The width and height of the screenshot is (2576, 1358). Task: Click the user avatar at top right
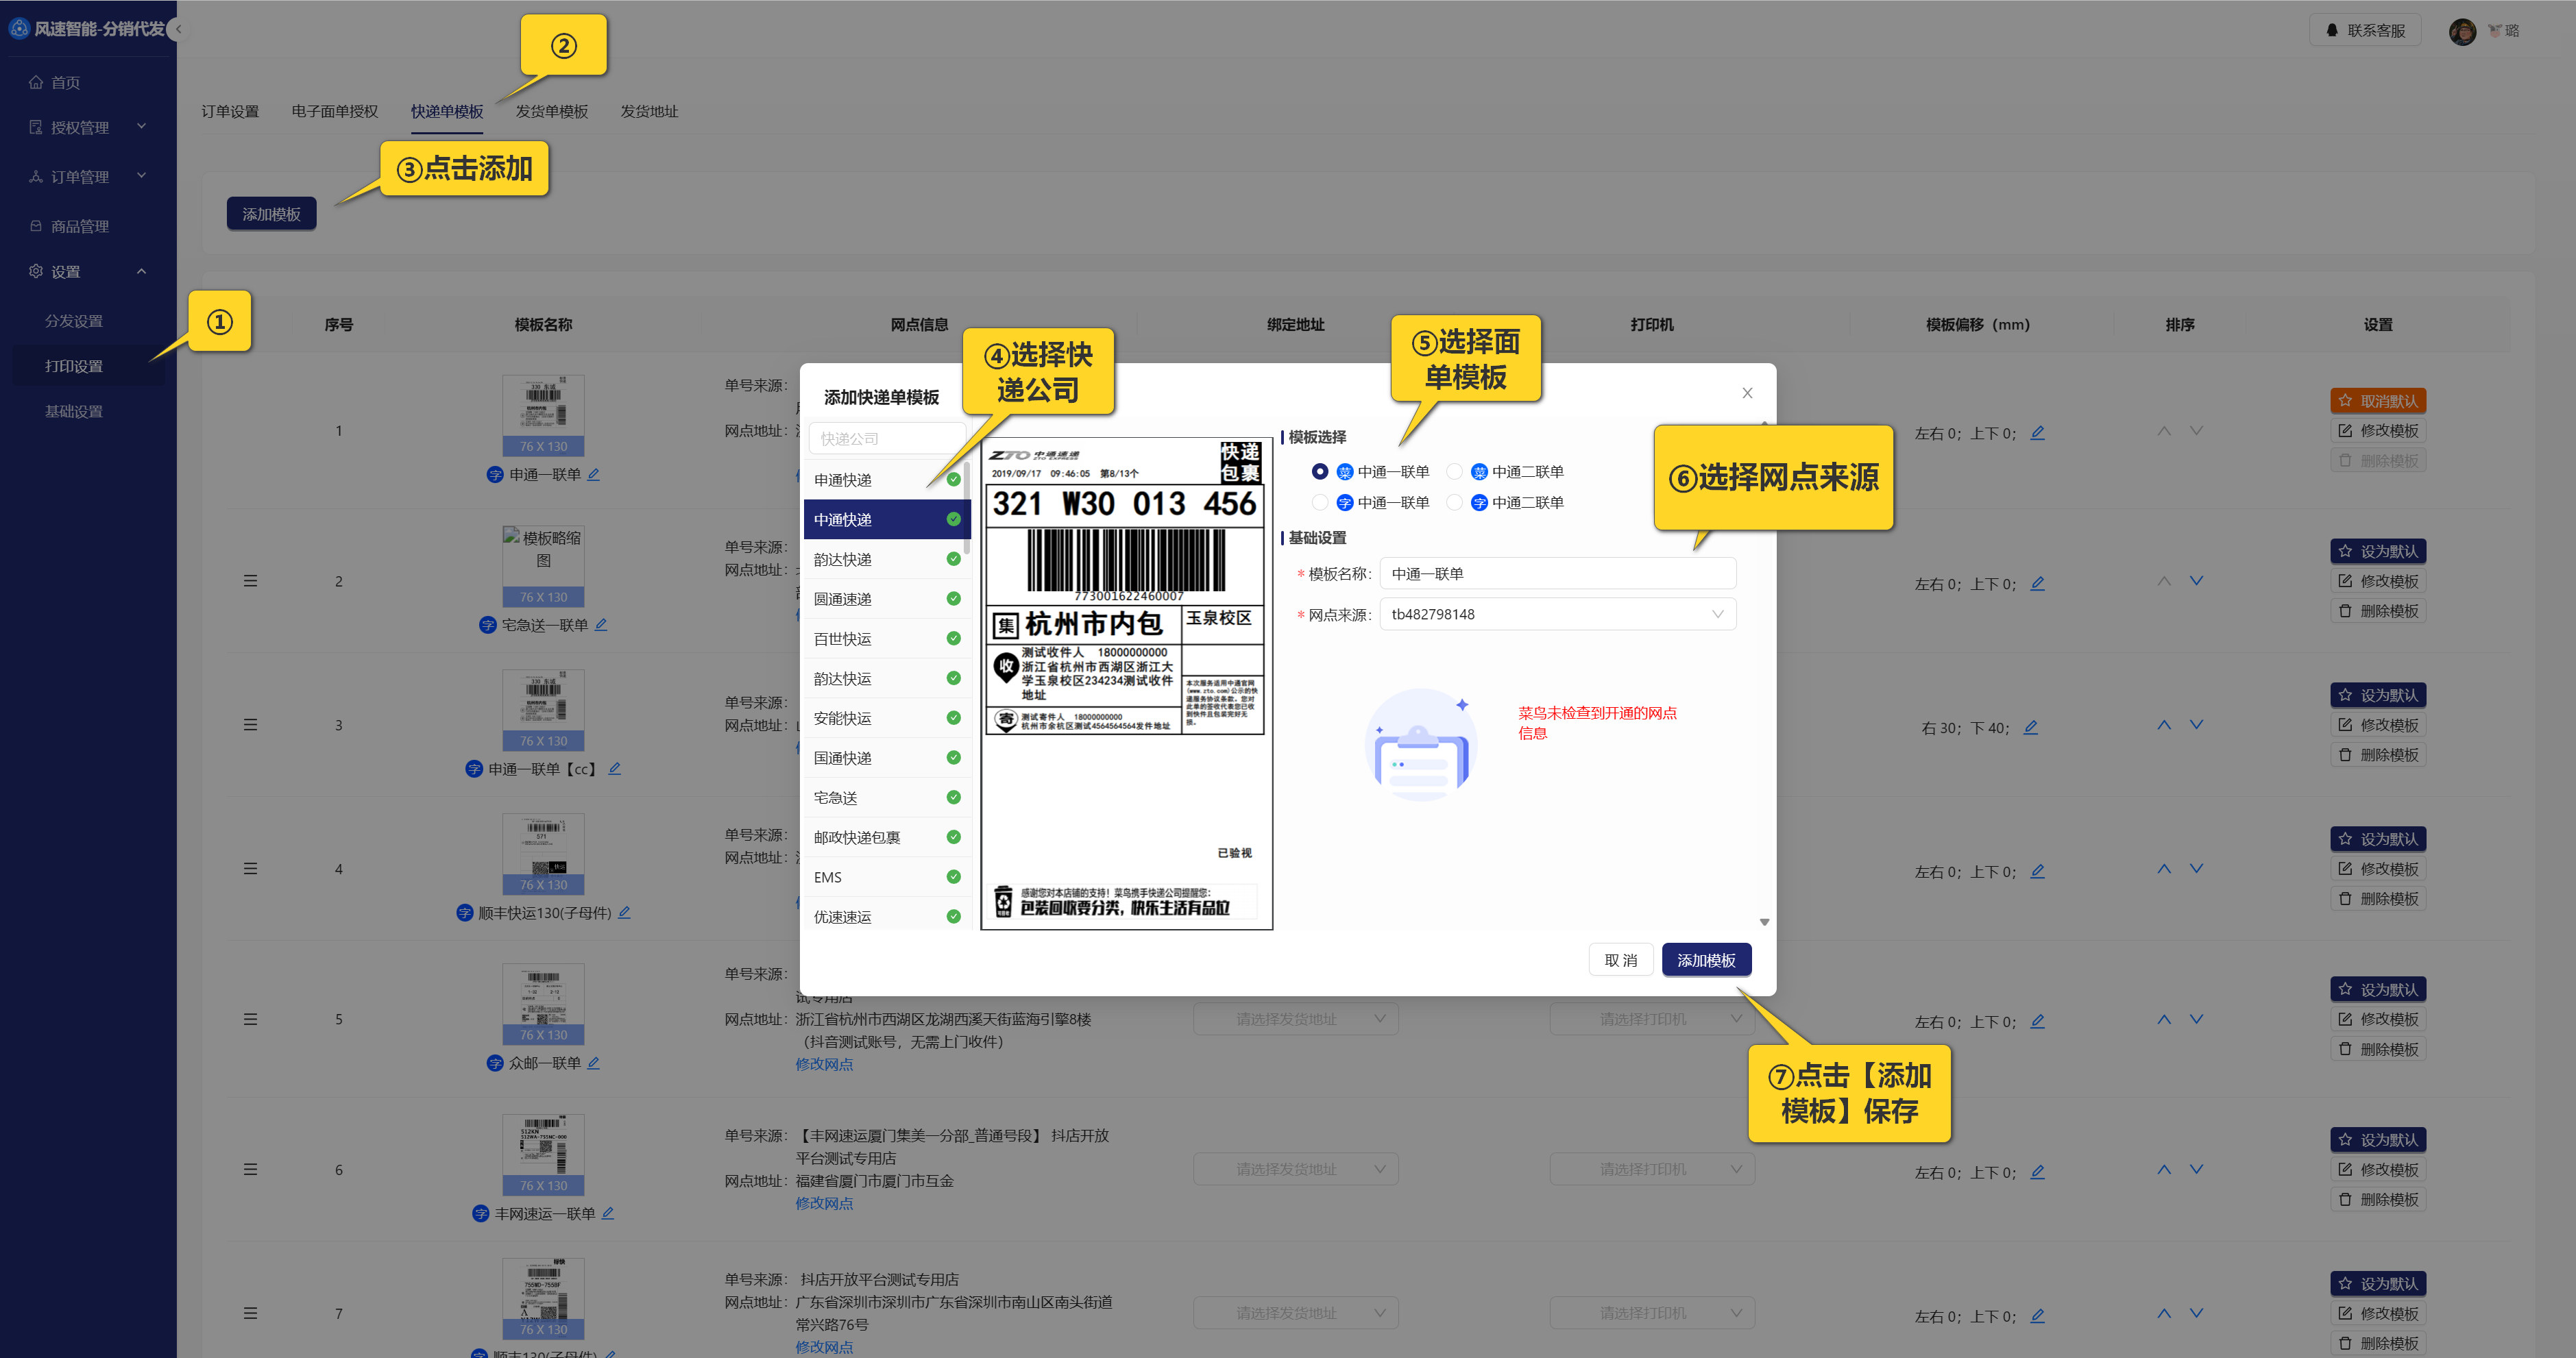(x=2462, y=31)
